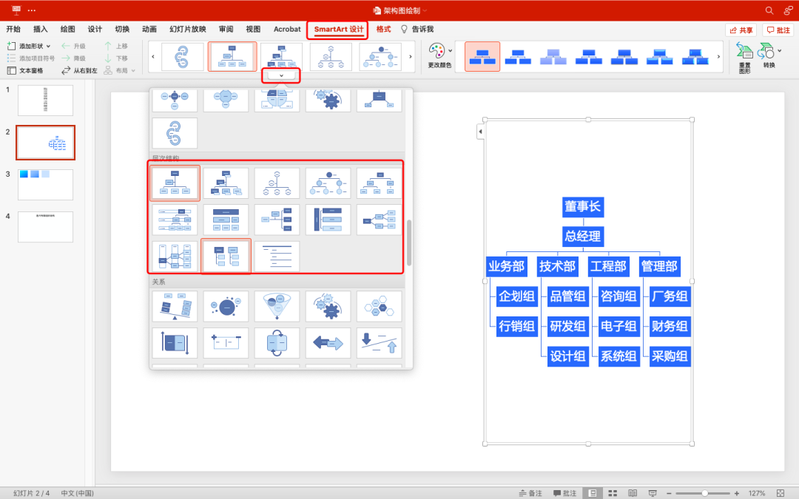Select the funnel relationship layout
The height and width of the screenshot is (499, 799).
coord(277,307)
